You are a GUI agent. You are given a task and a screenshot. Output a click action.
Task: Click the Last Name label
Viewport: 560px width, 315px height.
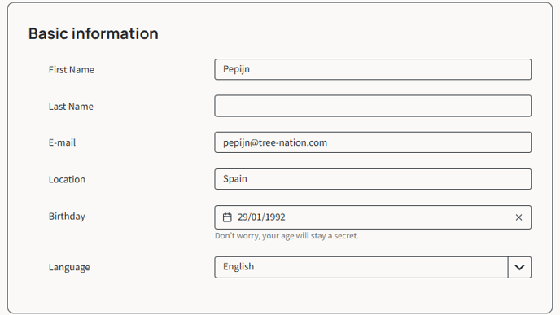[71, 107]
